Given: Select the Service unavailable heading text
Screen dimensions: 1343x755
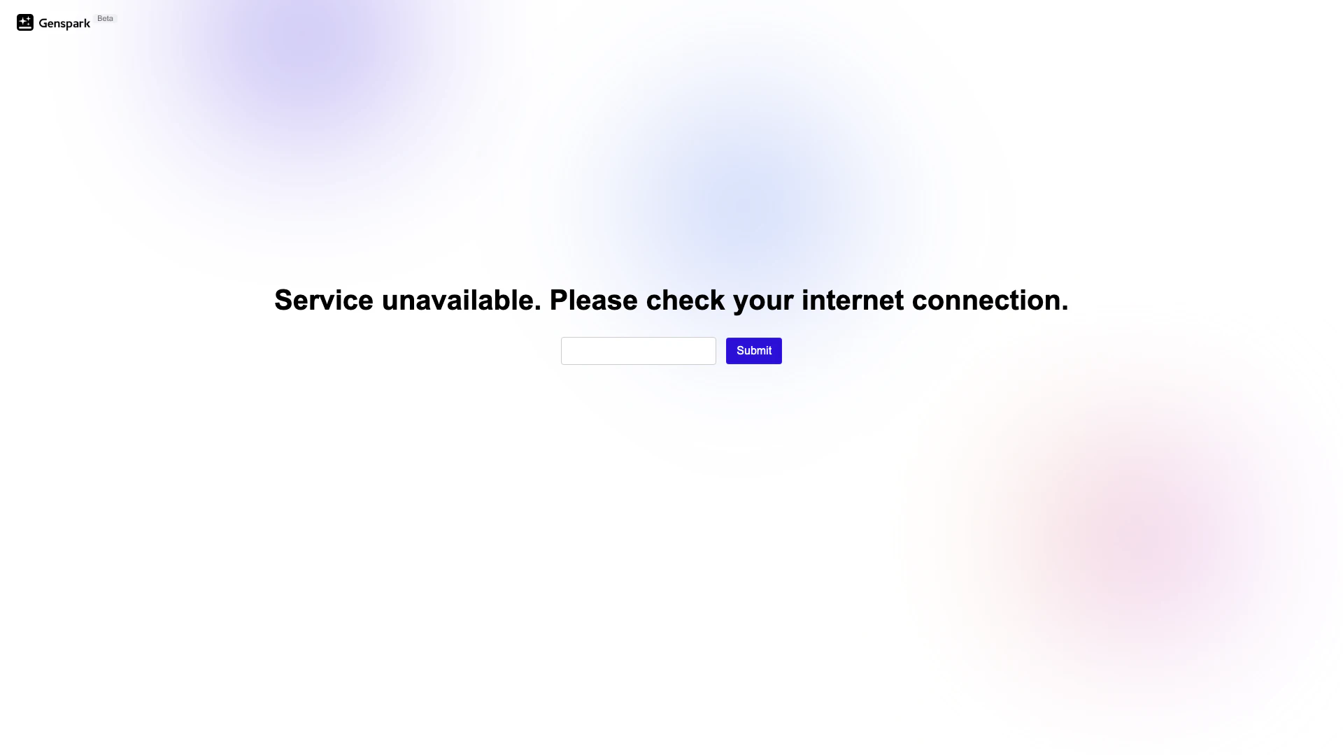Looking at the screenshot, I should coord(671,300).
